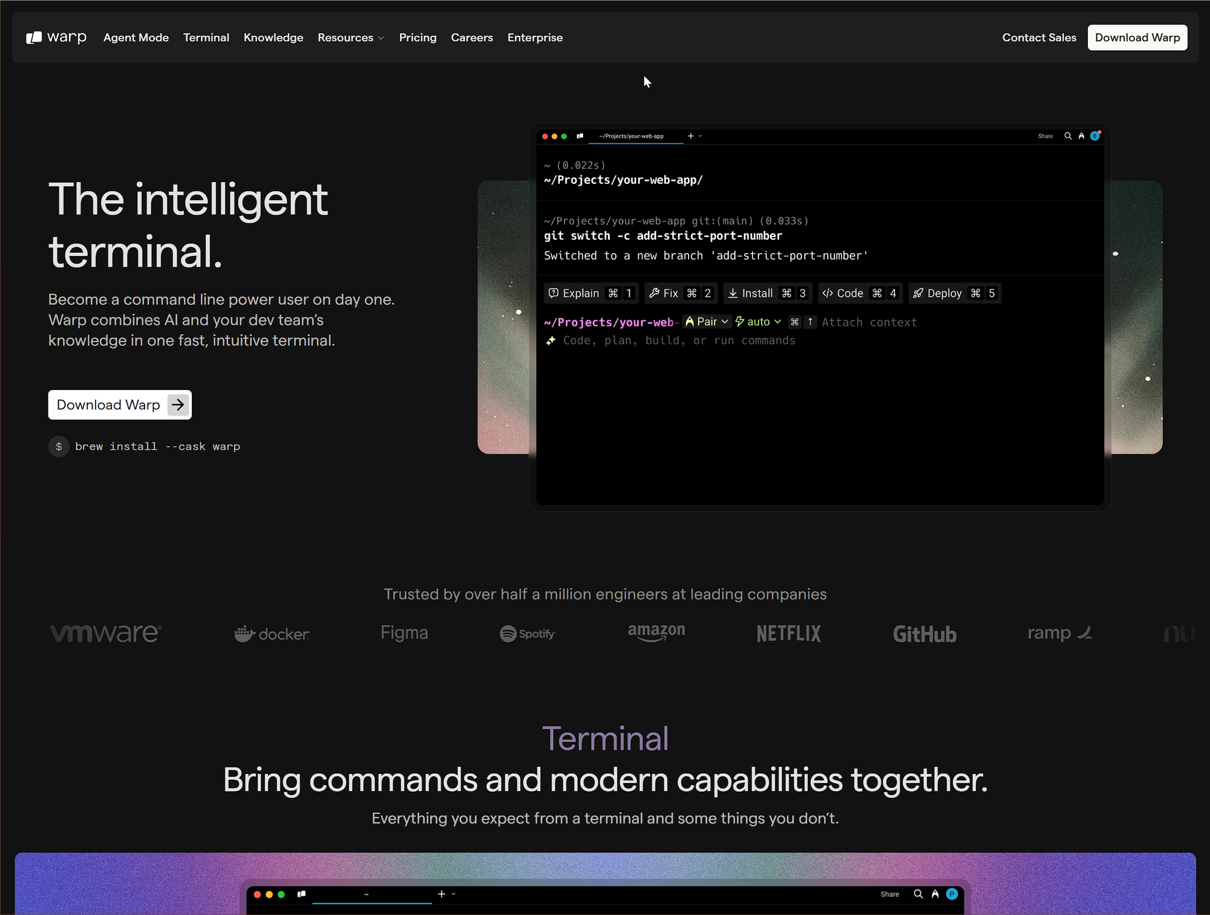Expand the Resources dropdown menu
1210x915 pixels.
tap(351, 37)
